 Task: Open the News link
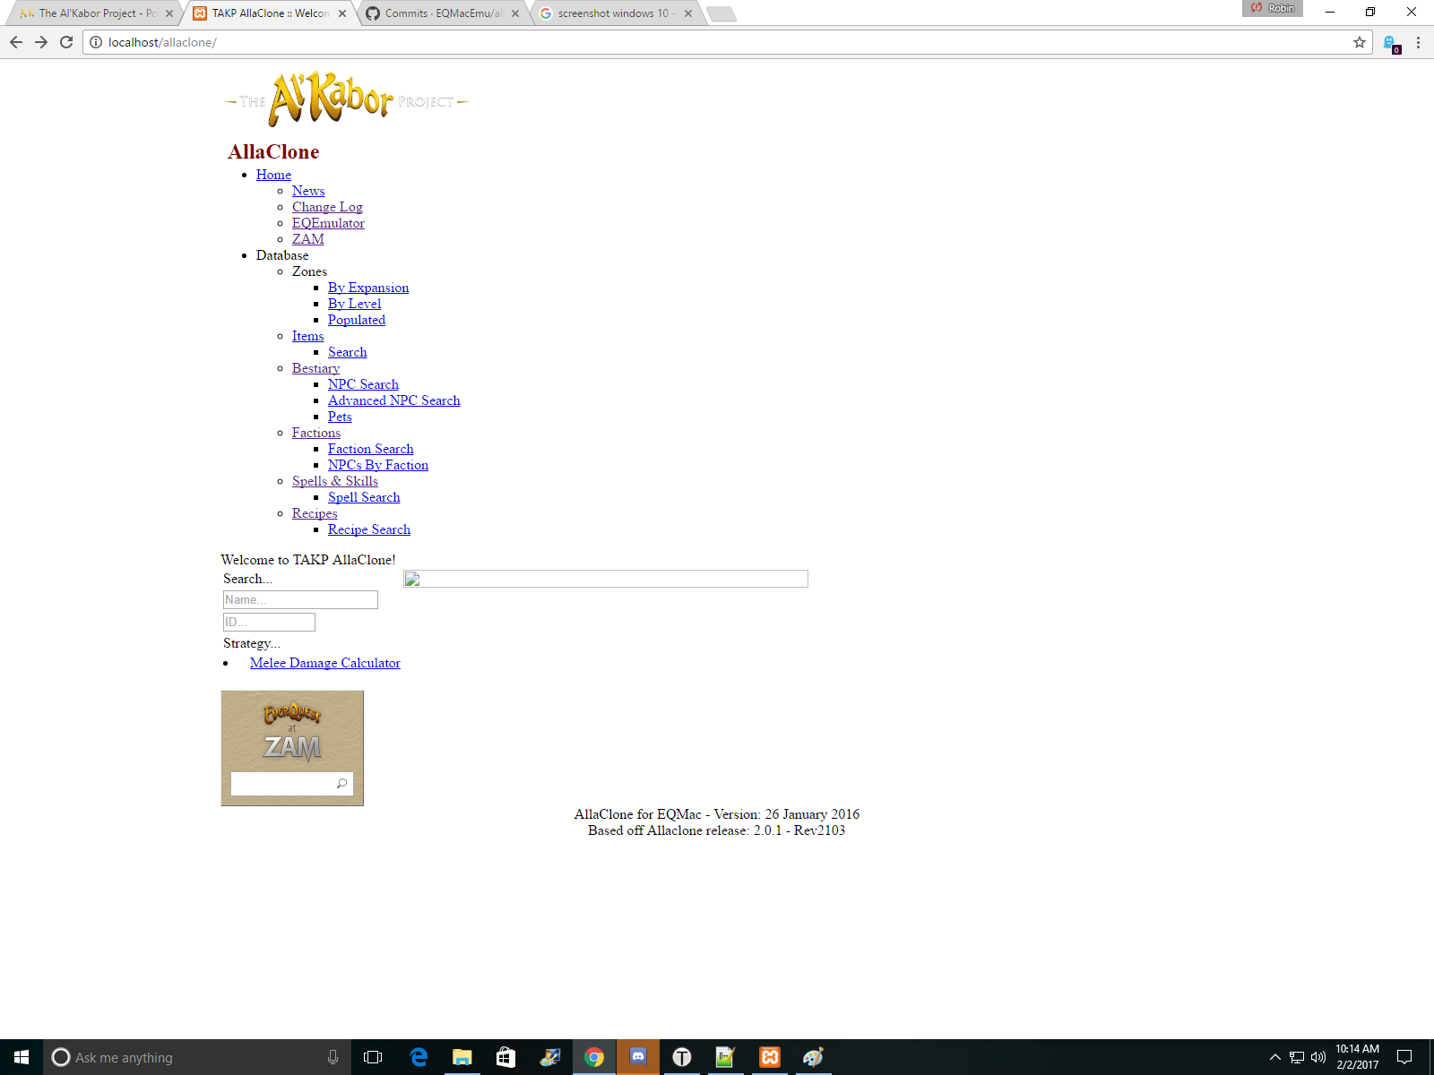tap(308, 191)
